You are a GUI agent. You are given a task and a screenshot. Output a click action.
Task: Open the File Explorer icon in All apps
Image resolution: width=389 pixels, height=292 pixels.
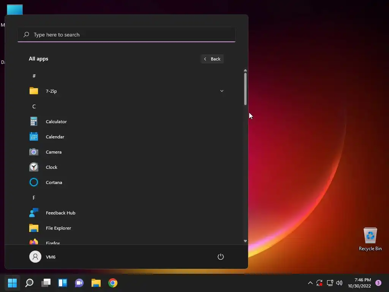point(34,228)
